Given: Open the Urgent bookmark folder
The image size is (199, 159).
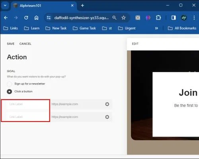Looking at the screenshot, I should pyautogui.click(x=127, y=28).
